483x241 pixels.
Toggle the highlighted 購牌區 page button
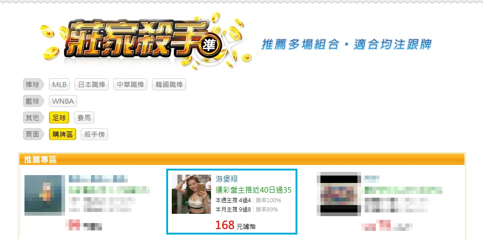coord(62,135)
